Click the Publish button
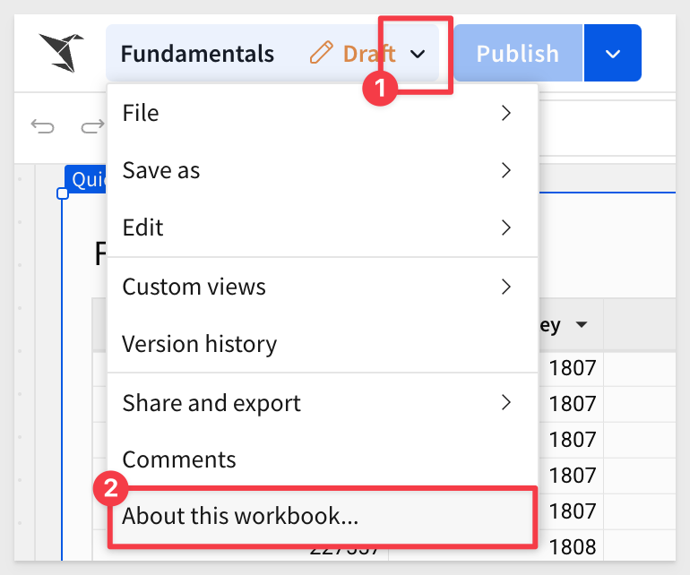This screenshot has width=690, height=575. tap(518, 53)
